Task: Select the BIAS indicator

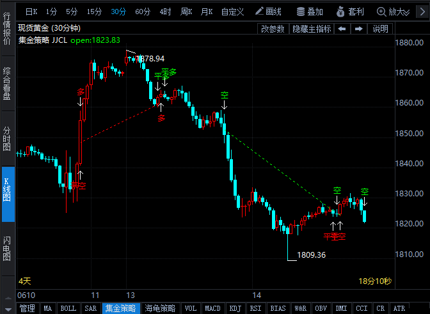Action: [x=278, y=308]
